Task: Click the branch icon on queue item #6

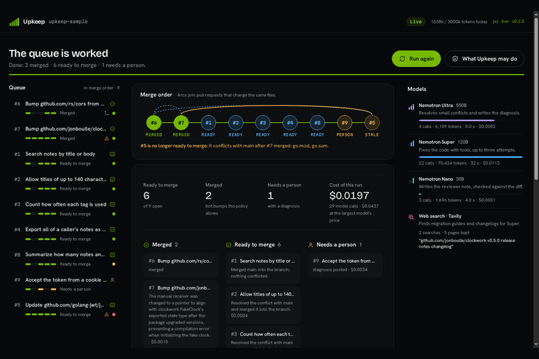Action: coord(106,113)
